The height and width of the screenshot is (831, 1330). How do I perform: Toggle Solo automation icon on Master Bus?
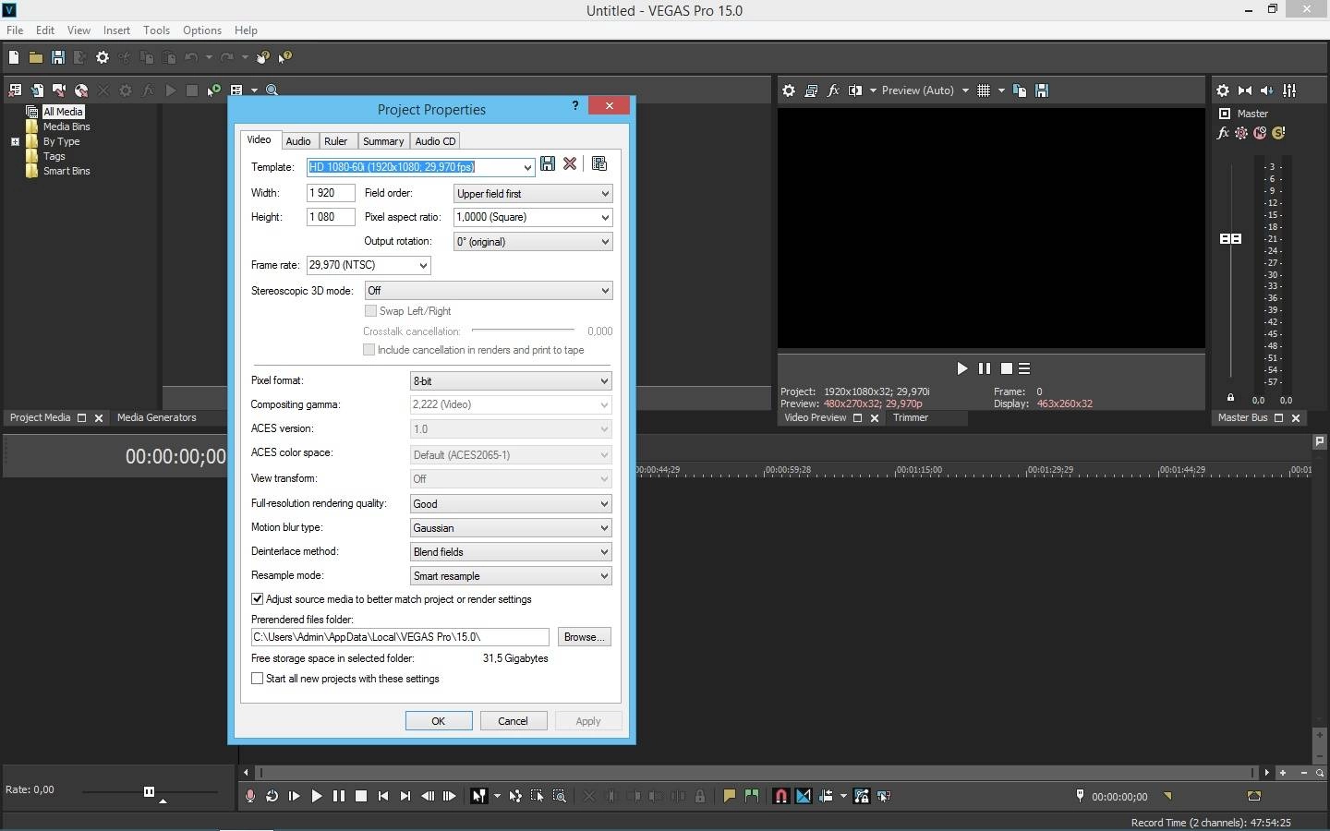1278,133
